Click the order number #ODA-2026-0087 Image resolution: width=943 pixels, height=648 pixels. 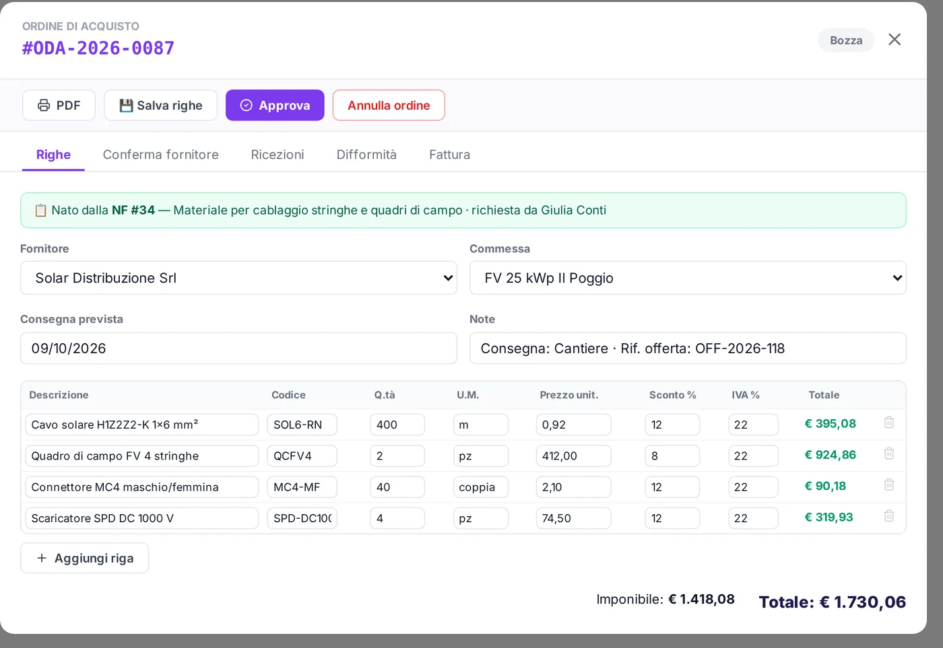click(98, 48)
